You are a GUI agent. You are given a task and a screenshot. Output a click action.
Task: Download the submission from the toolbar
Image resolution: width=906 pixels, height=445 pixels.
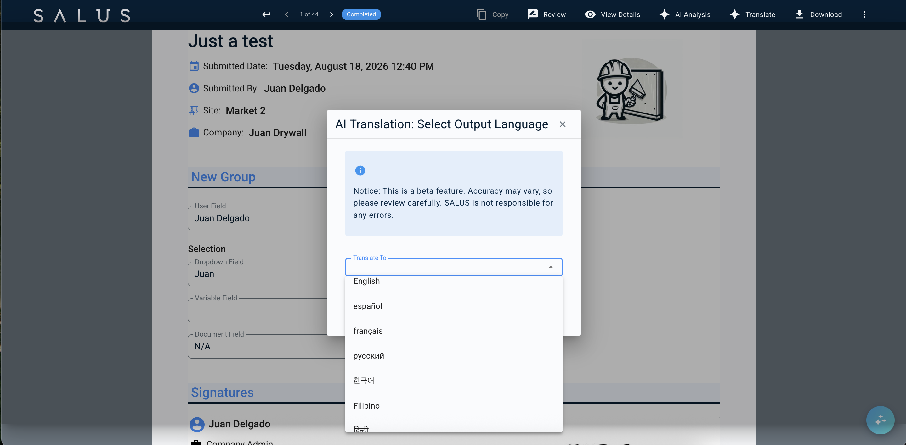818,14
